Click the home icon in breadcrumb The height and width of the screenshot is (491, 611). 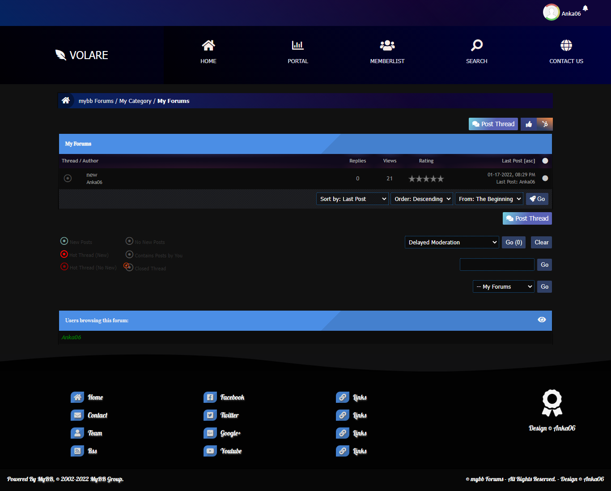click(66, 101)
